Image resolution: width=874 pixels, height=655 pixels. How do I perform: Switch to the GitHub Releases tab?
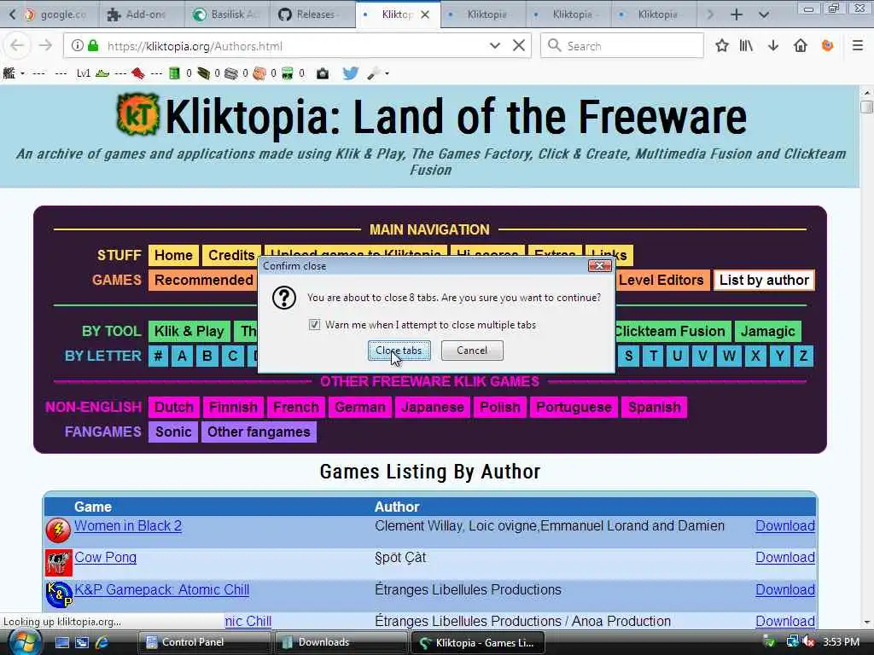pyautogui.click(x=312, y=14)
